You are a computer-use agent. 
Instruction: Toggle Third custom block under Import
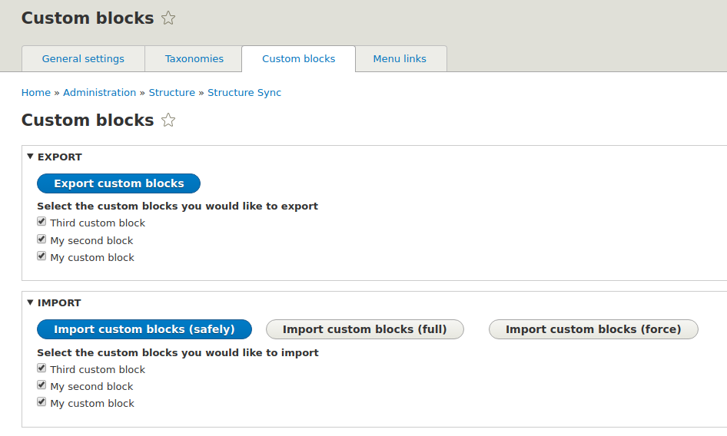click(41, 368)
